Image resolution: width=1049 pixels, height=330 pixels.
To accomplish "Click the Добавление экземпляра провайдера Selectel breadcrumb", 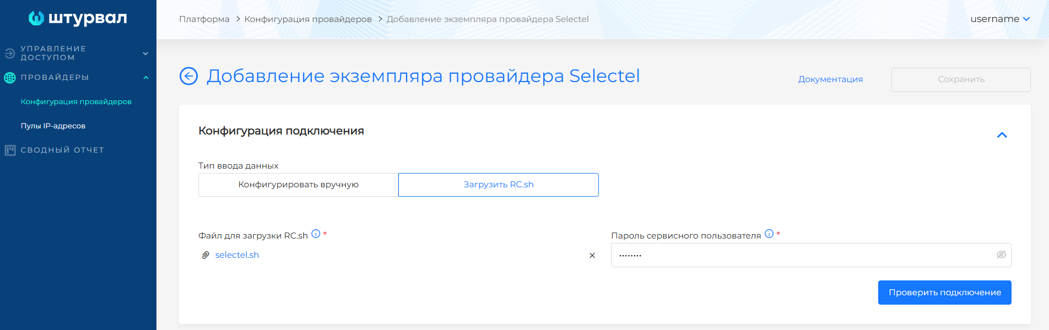I will click(488, 19).
